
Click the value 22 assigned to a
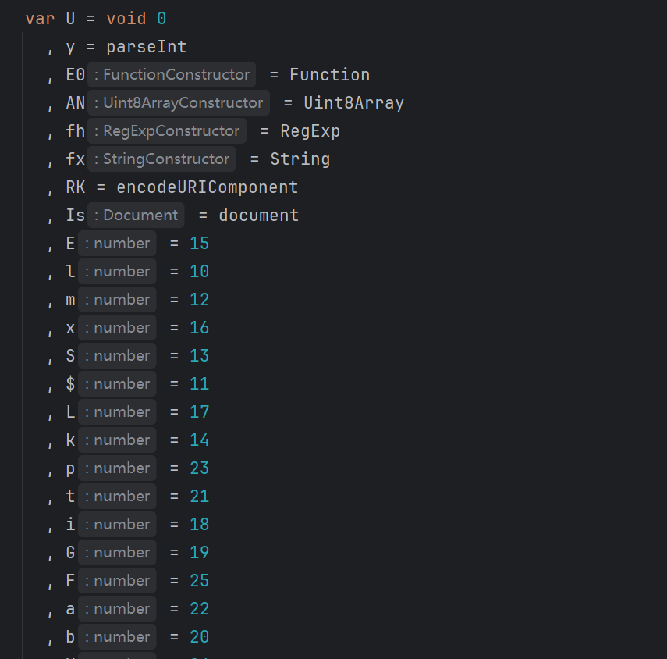[x=199, y=609]
